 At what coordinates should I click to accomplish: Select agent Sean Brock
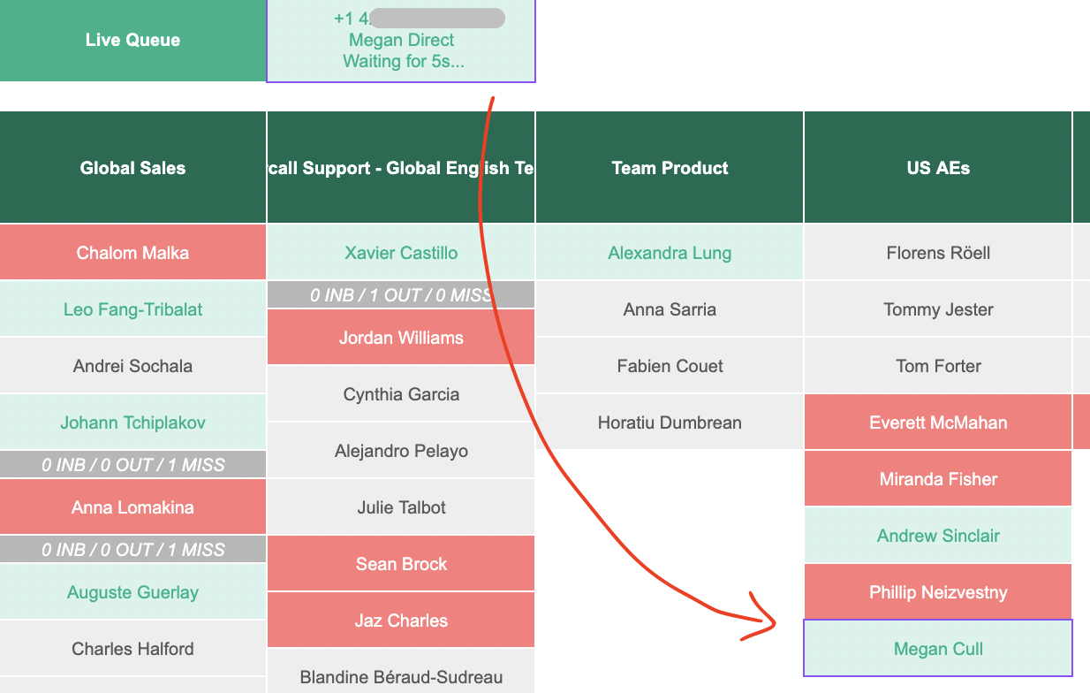coord(401,563)
